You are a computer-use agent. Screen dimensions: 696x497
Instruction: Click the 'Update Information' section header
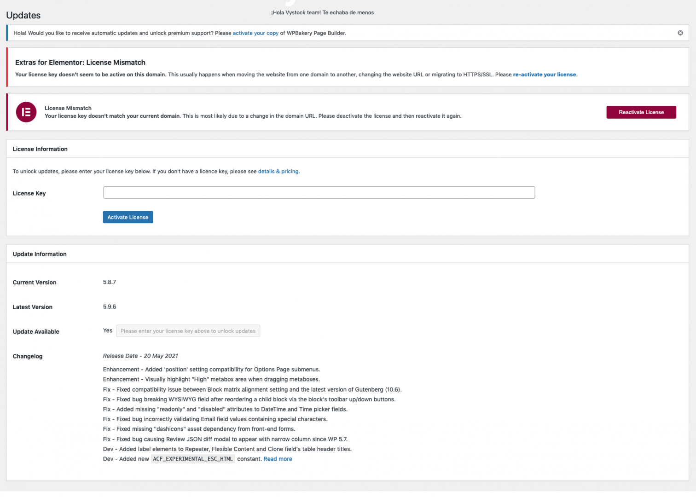[40, 254]
